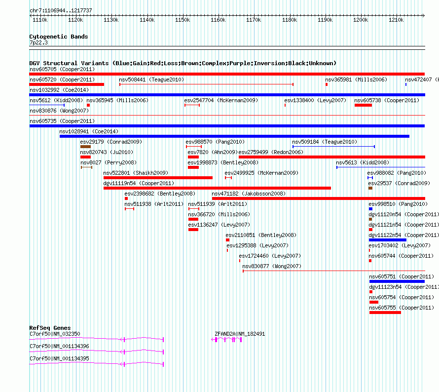Click dgv11121n54 (Cooper2011) label

coord(403,225)
